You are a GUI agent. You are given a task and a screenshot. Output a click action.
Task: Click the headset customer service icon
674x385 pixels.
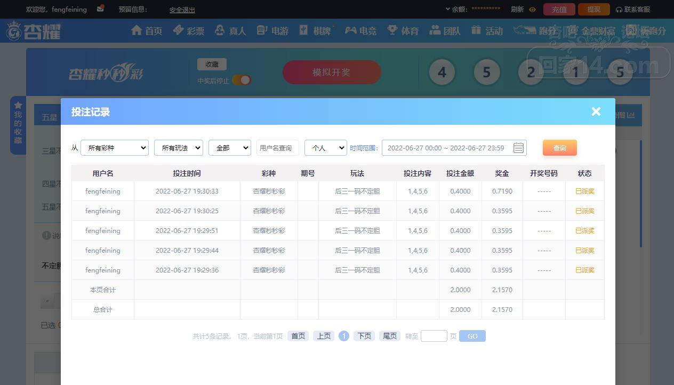point(619,10)
